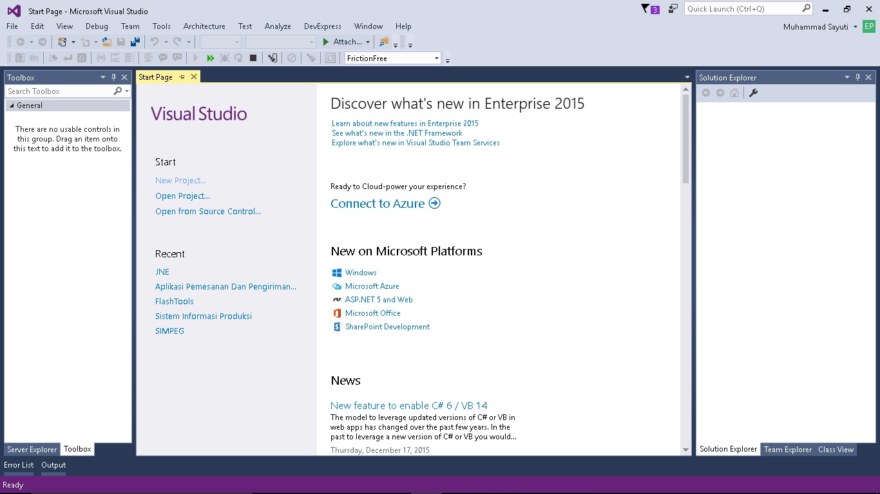Open the DevExpress menu
The height and width of the screenshot is (494, 880).
coord(323,26)
